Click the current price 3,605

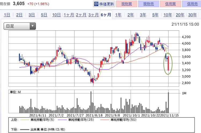point(19,3)
